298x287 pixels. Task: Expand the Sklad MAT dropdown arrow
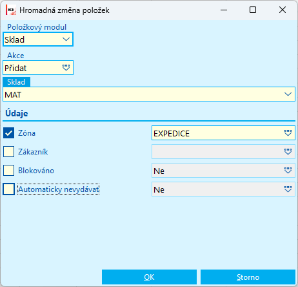click(x=288, y=94)
